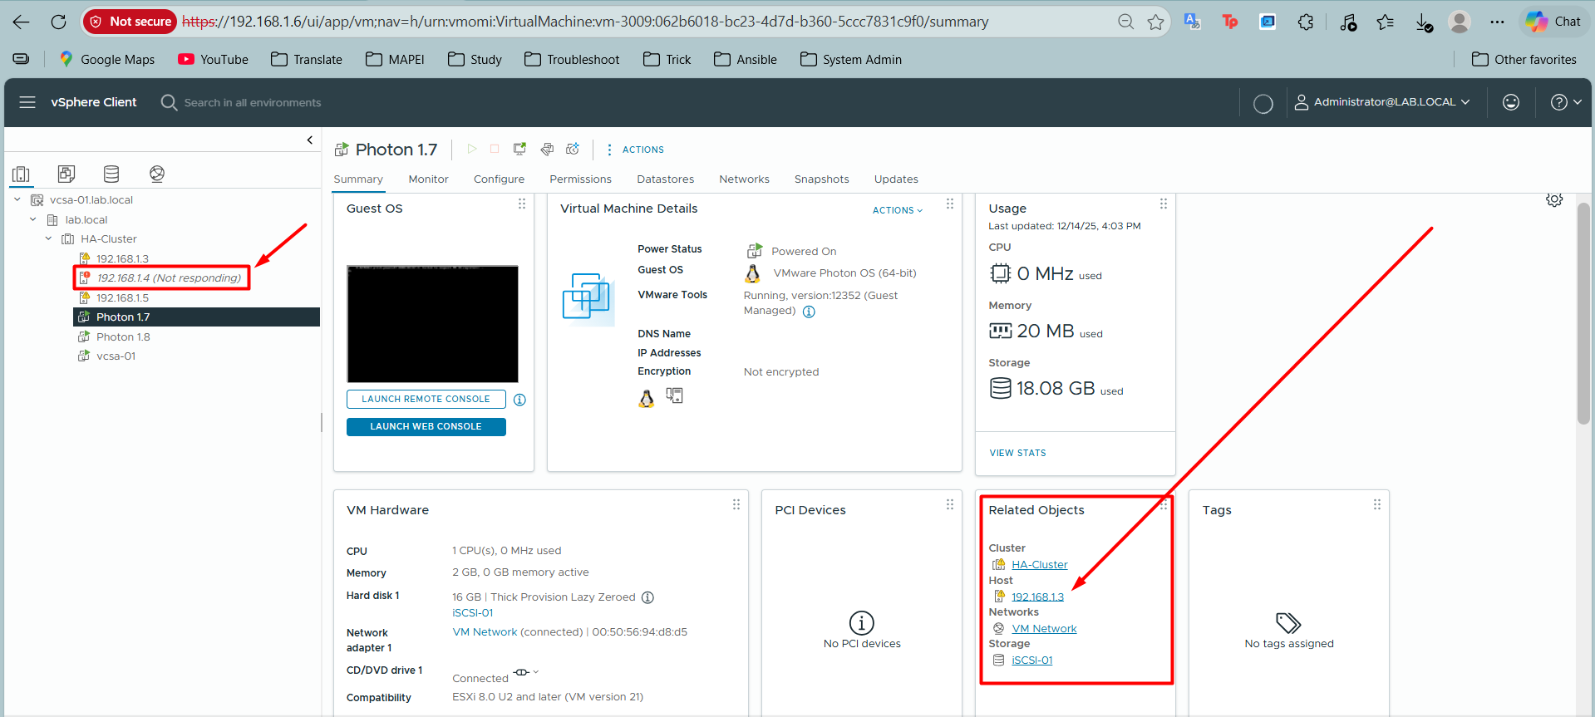Viewport: 1595px width, 717px height.
Task: Open the Photon 1.7 ACTIONS menu
Action: pyautogui.click(x=635, y=150)
